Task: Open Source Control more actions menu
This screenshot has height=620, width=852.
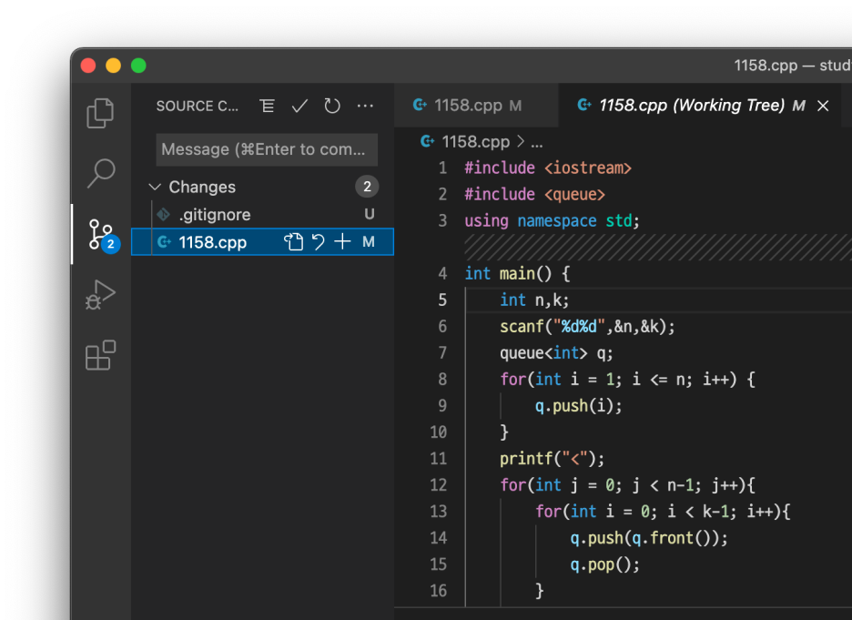Action: pyautogui.click(x=365, y=106)
